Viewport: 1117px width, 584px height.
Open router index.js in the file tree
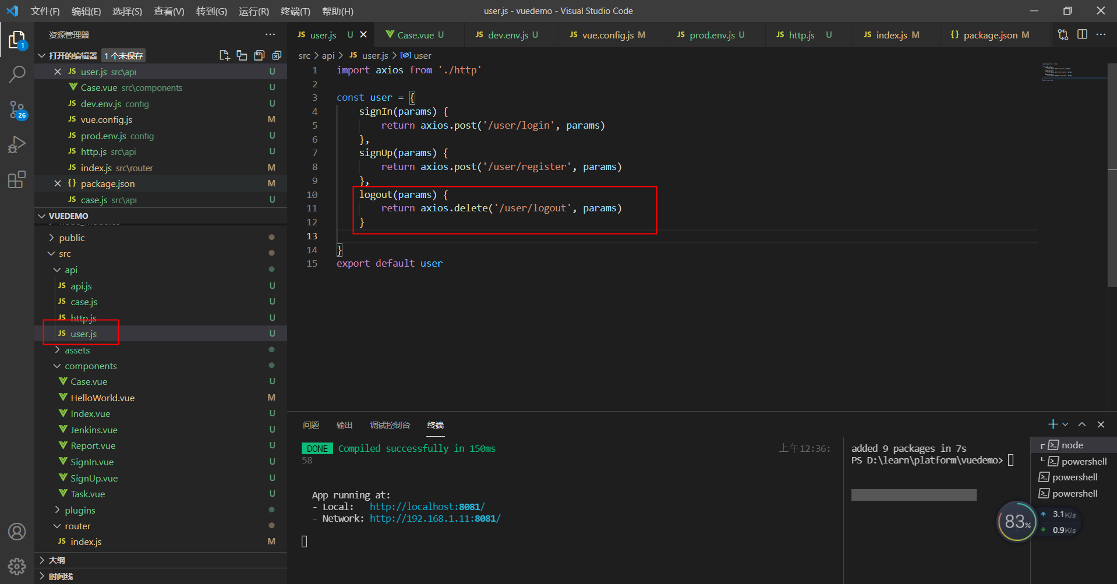click(x=86, y=541)
